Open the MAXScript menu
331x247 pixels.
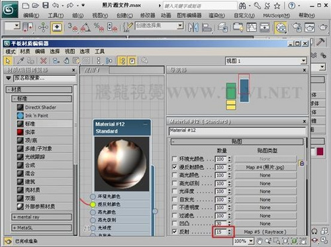pyautogui.click(x=277, y=15)
